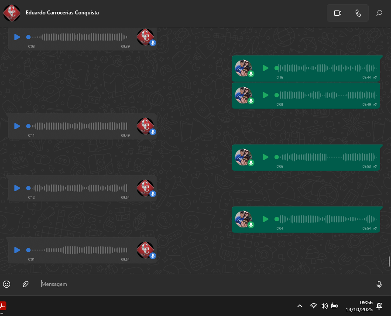
Task: Start a voice call with Eduardo
Action: click(358, 13)
